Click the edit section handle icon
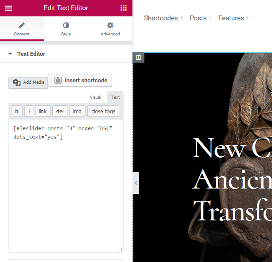272x262 pixels. click(x=139, y=58)
